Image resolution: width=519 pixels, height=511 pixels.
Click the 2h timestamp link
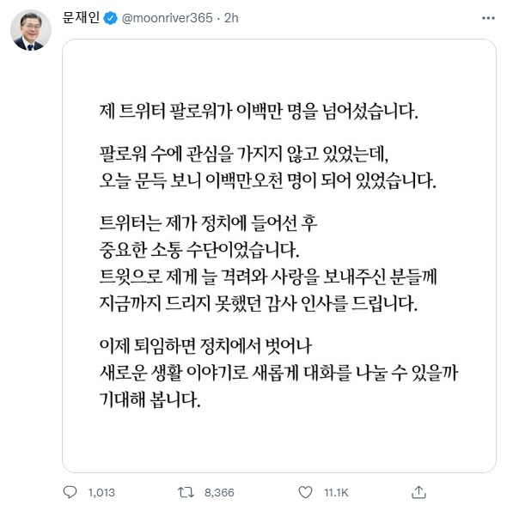click(231, 17)
